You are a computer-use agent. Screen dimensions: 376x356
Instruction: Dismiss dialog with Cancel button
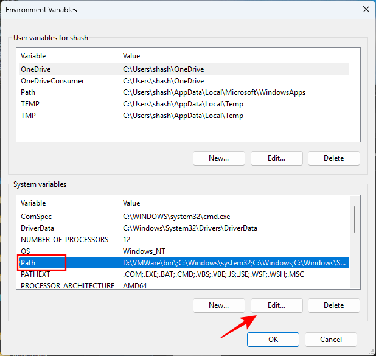point(331,340)
